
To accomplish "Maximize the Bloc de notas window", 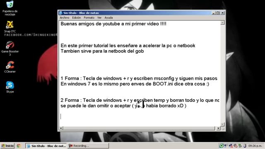I will click(x=218, y=13).
